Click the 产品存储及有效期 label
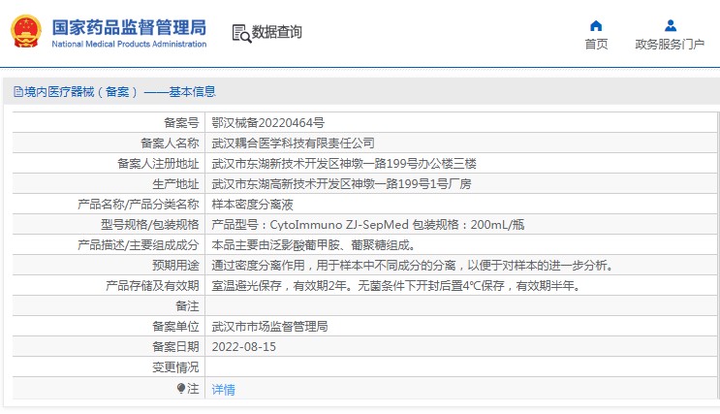 pyautogui.click(x=152, y=286)
